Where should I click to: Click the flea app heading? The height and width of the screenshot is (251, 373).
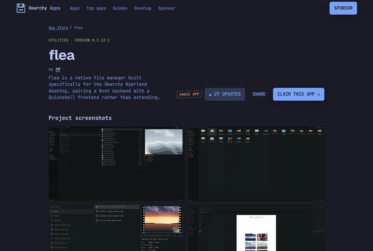62,55
